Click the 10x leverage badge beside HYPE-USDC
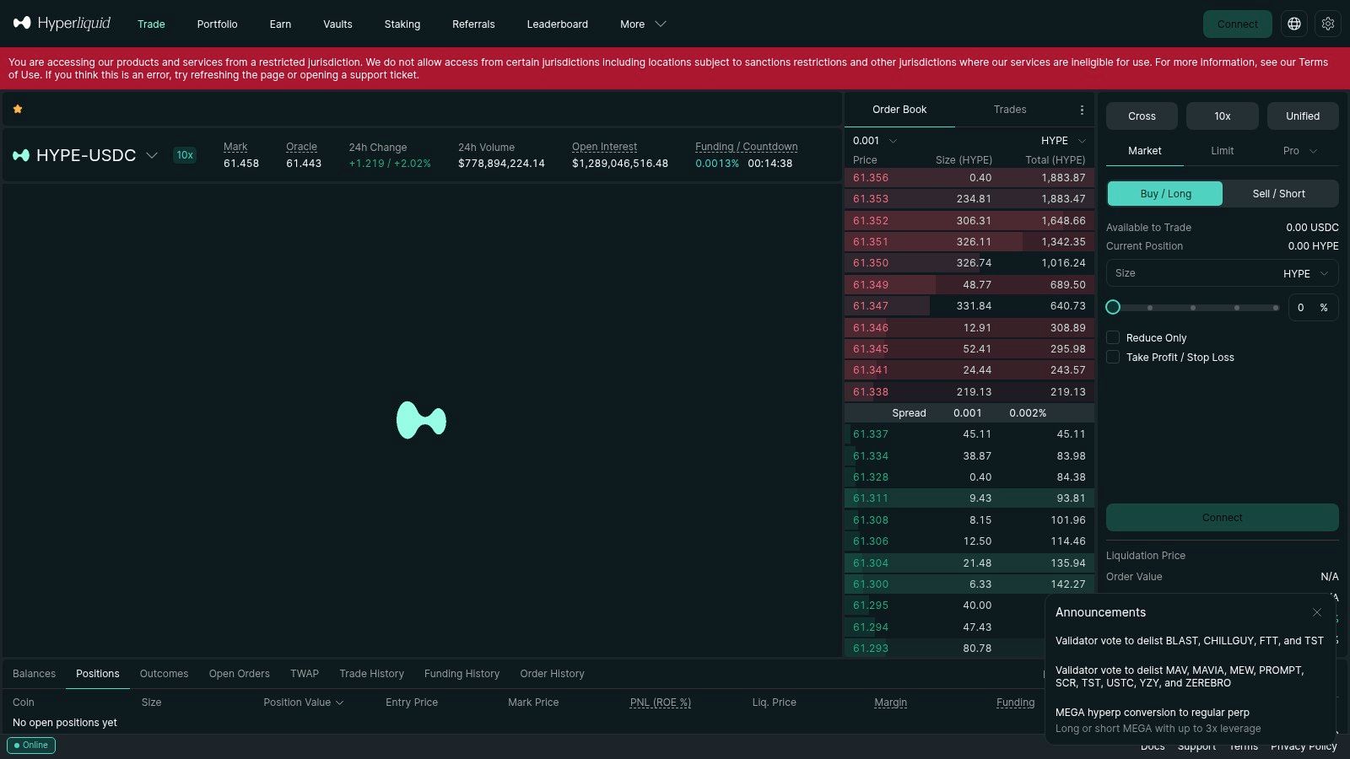 [x=185, y=155]
